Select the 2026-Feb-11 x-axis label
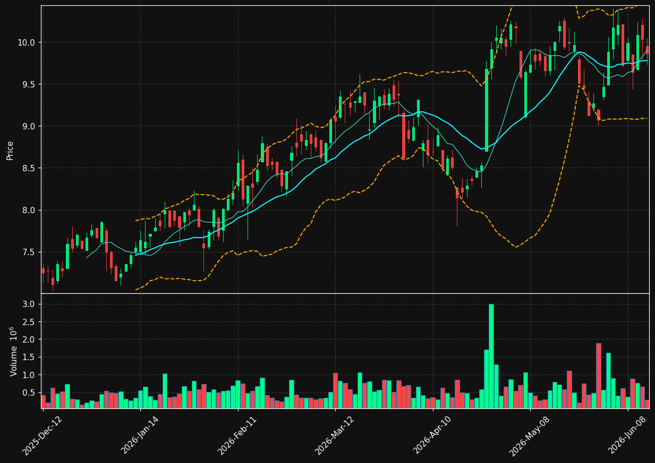 (x=237, y=436)
